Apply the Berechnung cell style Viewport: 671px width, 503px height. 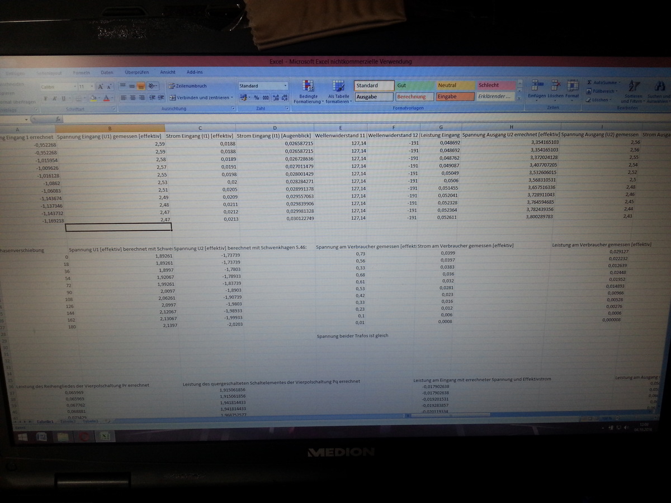coord(414,97)
